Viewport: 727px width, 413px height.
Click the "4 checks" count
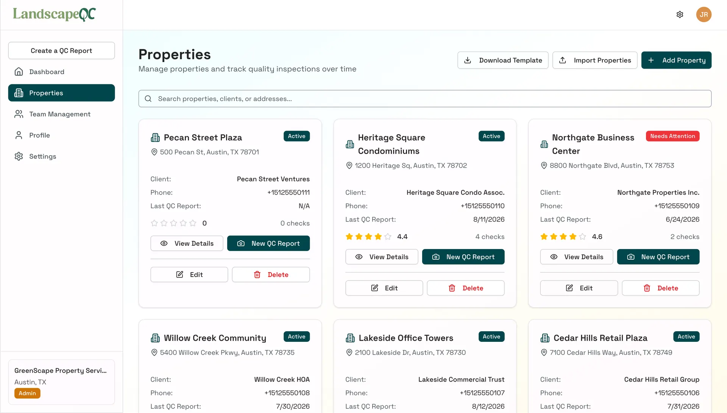coord(490,237)
